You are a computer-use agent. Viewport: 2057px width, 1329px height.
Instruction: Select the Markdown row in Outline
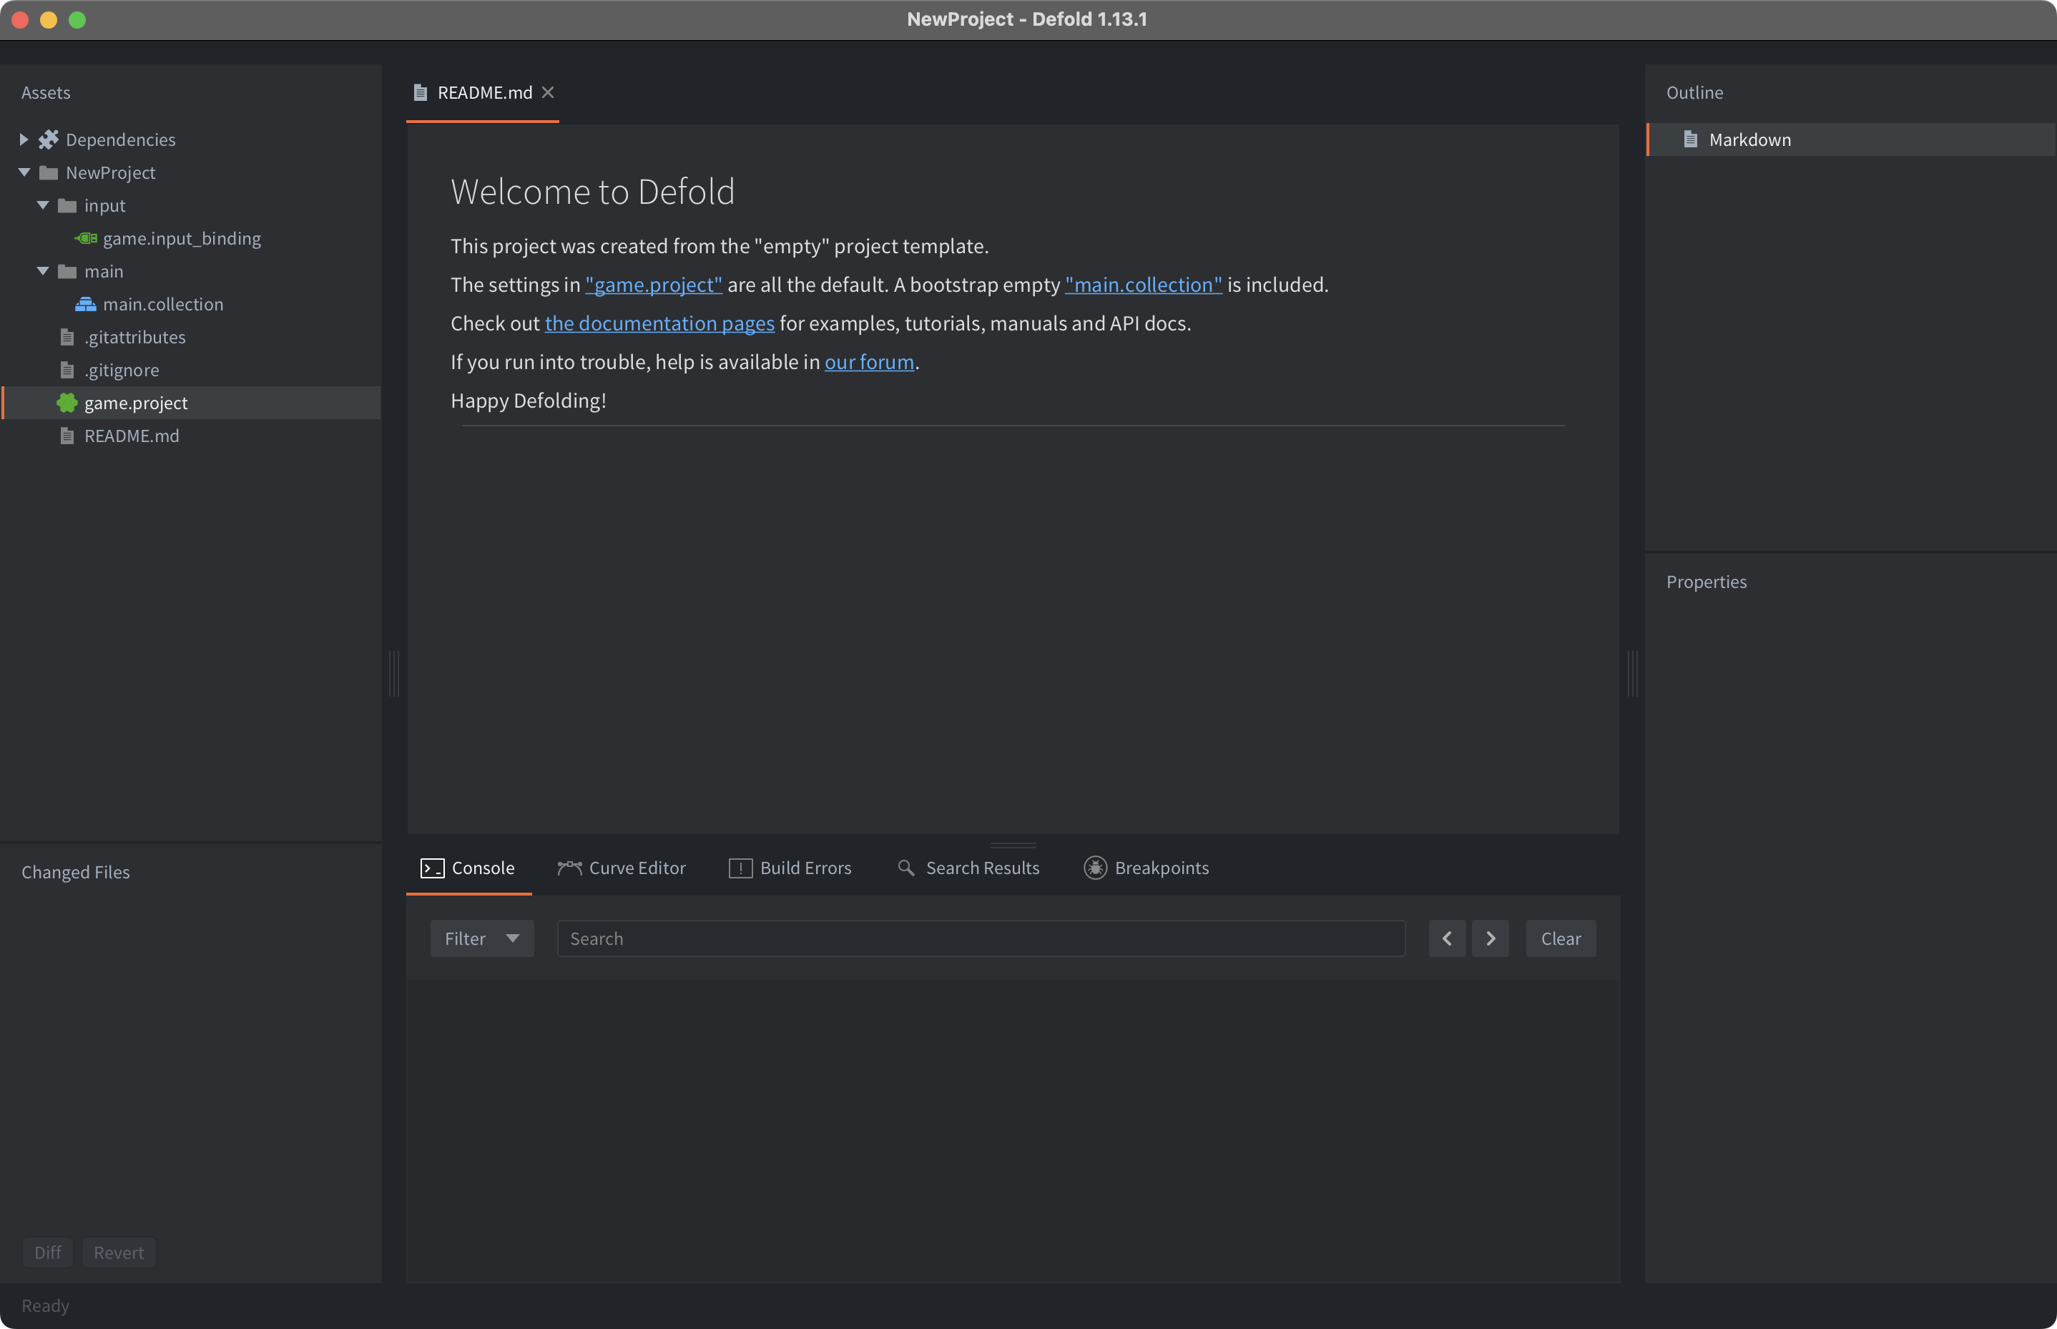pyautogui.click(x=1851, y=139)
